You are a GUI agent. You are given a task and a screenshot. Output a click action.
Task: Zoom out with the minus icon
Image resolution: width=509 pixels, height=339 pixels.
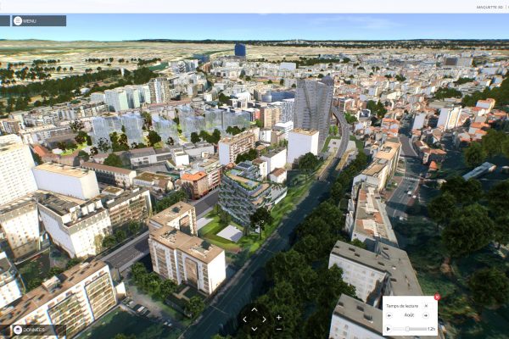[x=279, y=329]
